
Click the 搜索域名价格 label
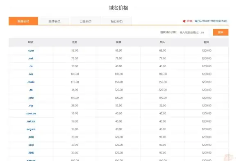(168, 32)
